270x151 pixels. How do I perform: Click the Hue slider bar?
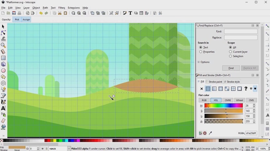coord(224,106)
